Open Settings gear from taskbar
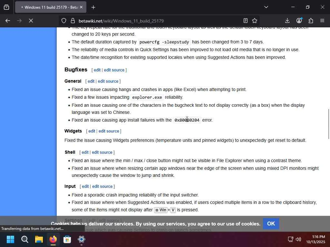The image size is (330, 247). click(x=82, y=239)
